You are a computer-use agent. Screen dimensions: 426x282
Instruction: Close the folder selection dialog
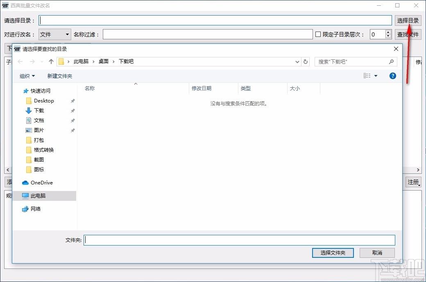(x=396, y=49)
